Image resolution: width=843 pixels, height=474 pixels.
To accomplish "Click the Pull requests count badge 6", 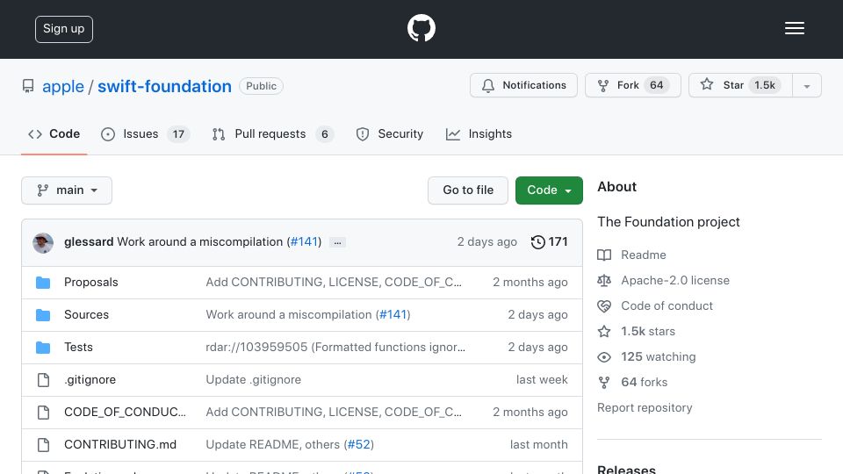I will point(325,134).
